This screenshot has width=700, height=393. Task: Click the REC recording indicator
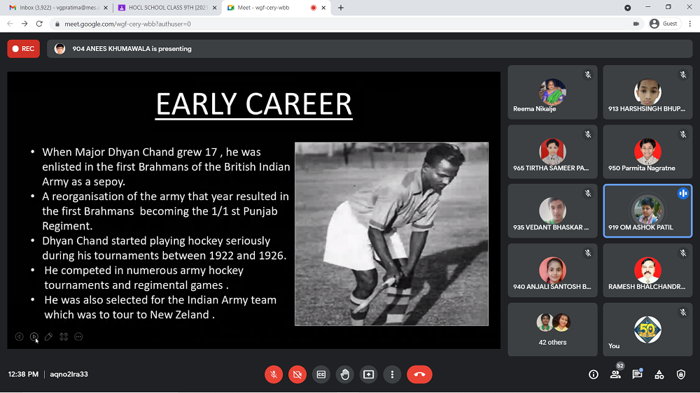pos(23,49)
